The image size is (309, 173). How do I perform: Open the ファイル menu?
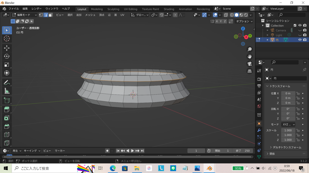tap(14, 9)
